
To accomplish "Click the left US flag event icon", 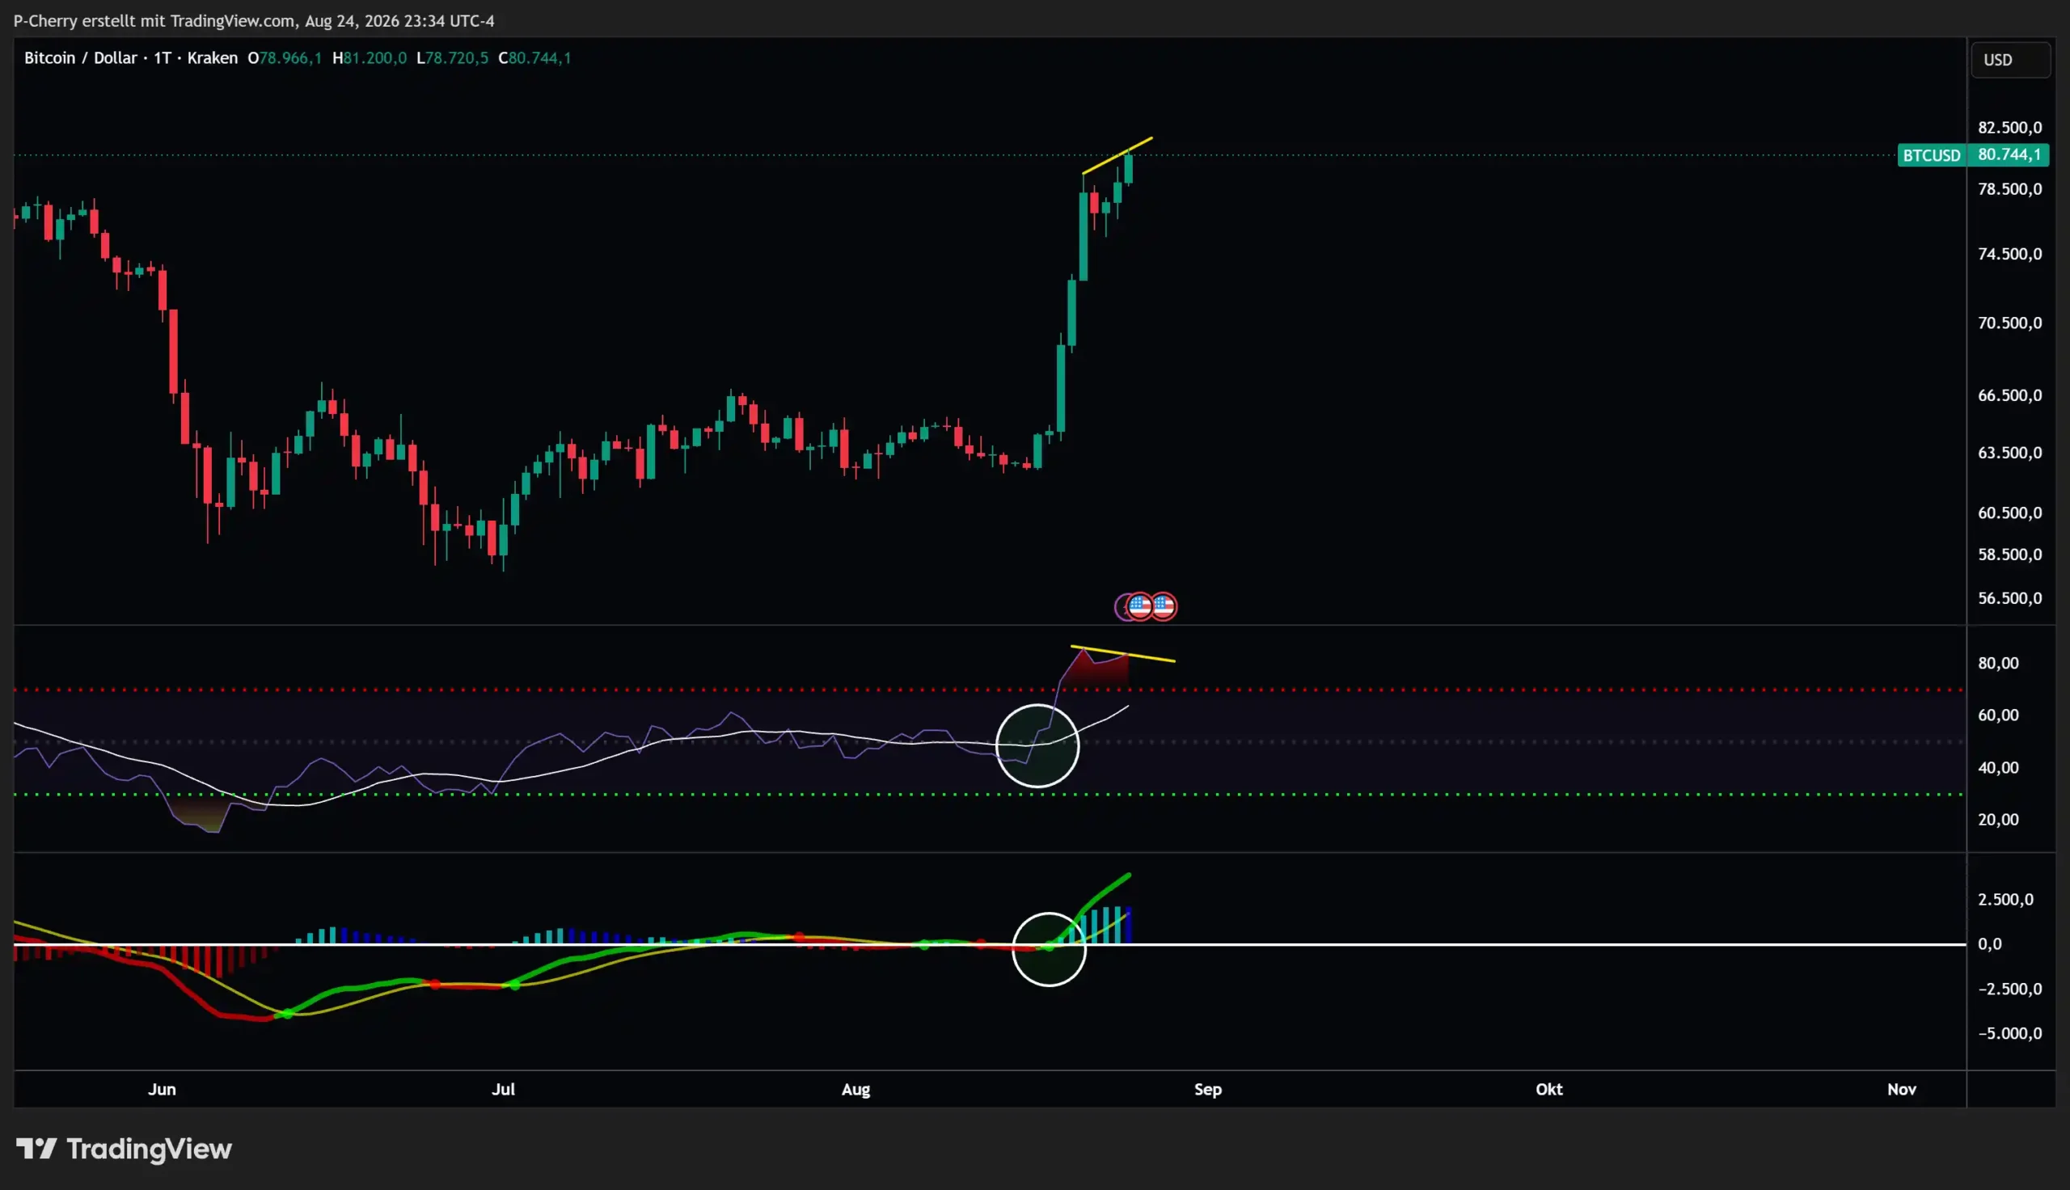I will [1140, 606].
